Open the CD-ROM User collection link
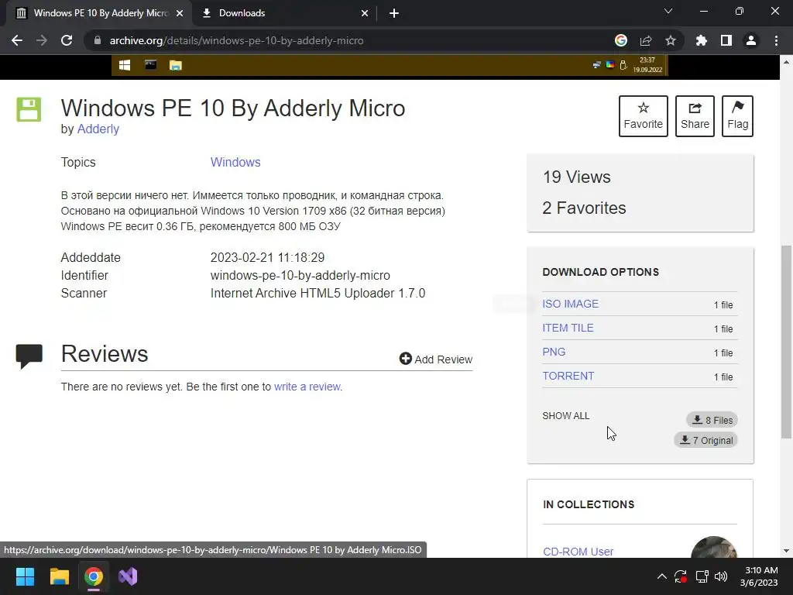 click(578, 552)
